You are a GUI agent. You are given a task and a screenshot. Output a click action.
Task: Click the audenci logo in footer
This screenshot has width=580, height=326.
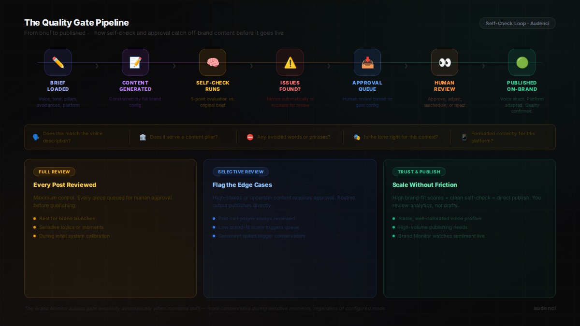(x=544, y=308)
